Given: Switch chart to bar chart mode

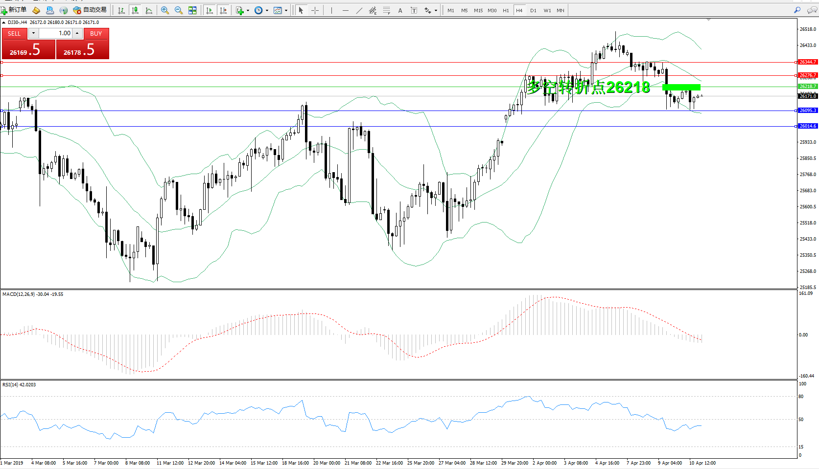Looking at the screenshot, I should pos(121,10).
